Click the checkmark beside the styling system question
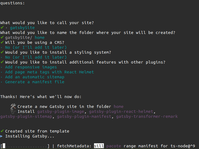199x149 pixels. 2,52
